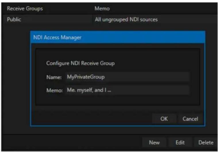Viewport: 218px width, 152px height.
Task: Click the "Configure NDI Receive Group" heading
Action: click(80, 63)
